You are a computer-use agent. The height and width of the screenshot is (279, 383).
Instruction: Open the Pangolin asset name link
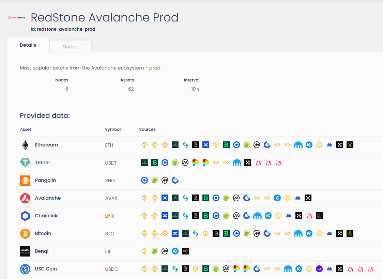[x=45, y=180]
